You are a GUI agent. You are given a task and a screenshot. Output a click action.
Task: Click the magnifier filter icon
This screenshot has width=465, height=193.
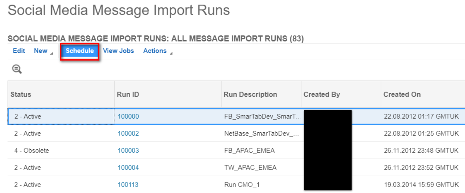17,69
